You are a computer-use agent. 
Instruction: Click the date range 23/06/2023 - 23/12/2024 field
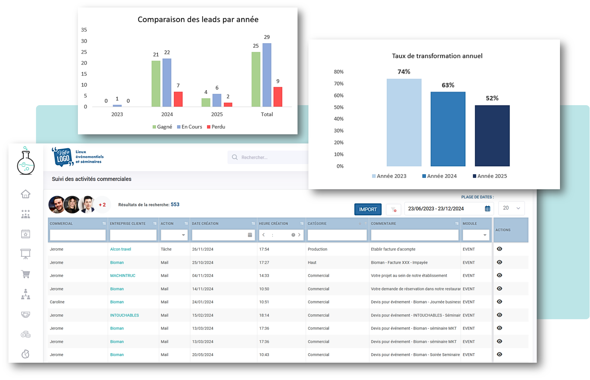point(449,209)
